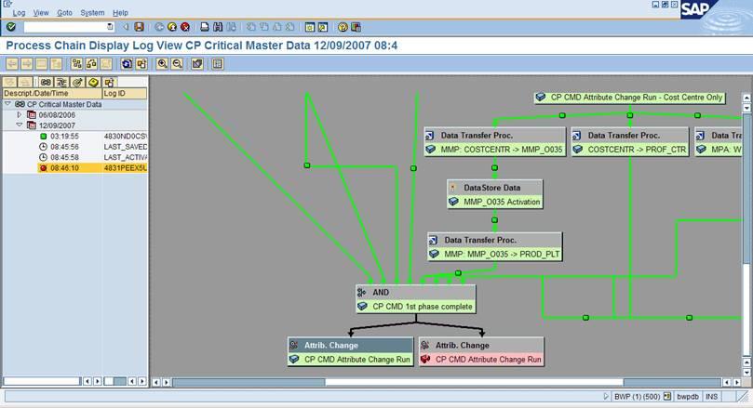Viewport: 753px width, 408px height.
Task: Click the green CP CMD Attribute Change Run node
Action: 351,352
